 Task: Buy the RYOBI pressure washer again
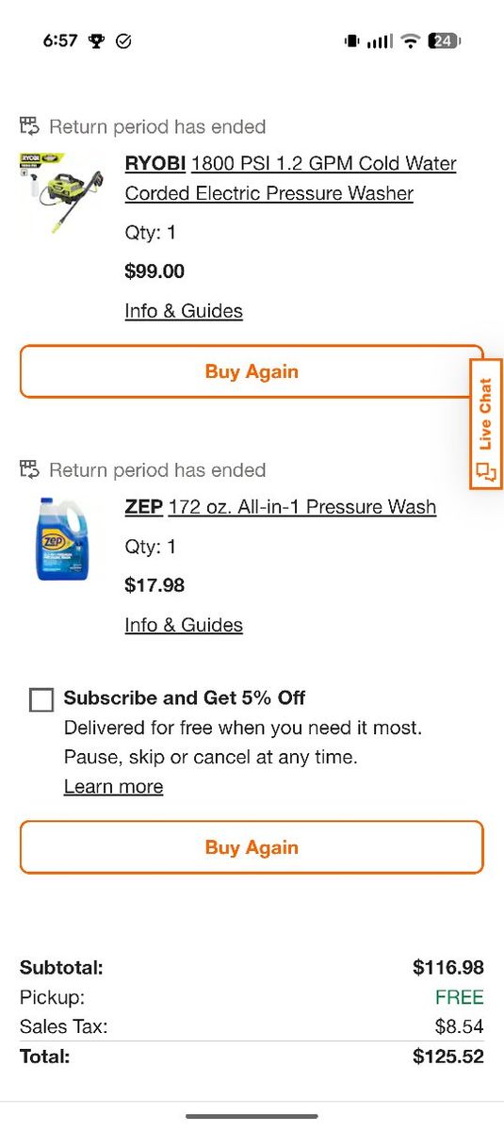tap(252, 371)
